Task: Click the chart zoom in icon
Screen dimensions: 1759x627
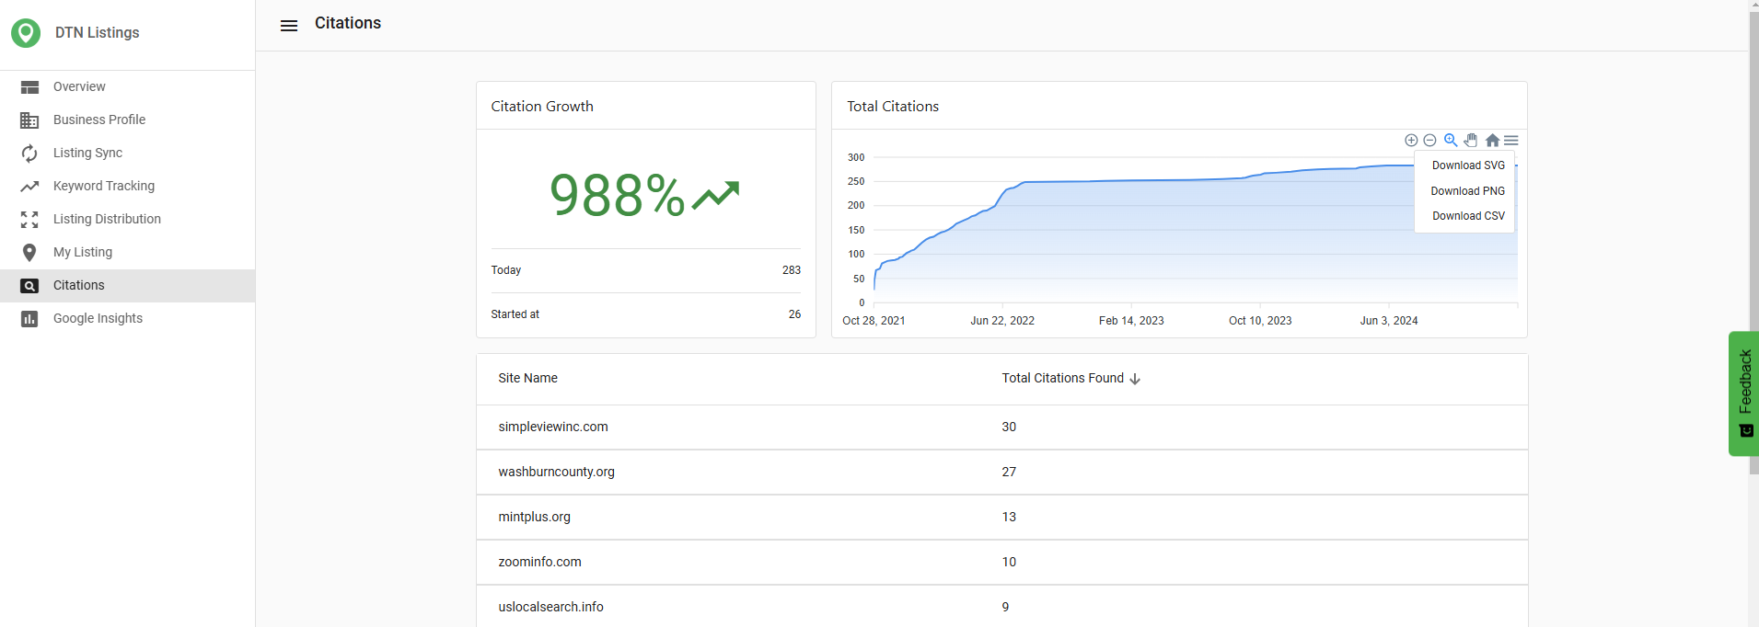Action: pyautogui.click(x=1411, y=141)
